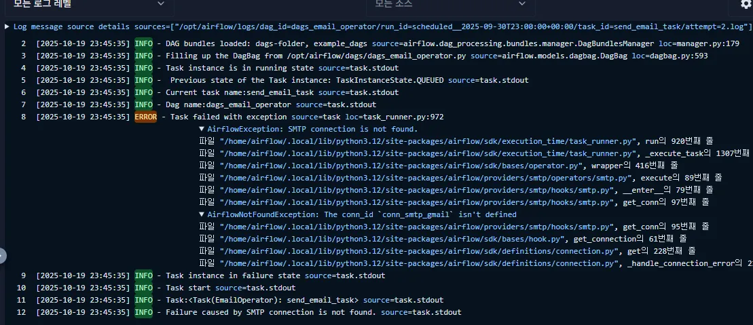Screen dimensions: 753x325
Task: Click traceback row 'wrapper의 416번째 줄'
Action: (x=439, y=166)
